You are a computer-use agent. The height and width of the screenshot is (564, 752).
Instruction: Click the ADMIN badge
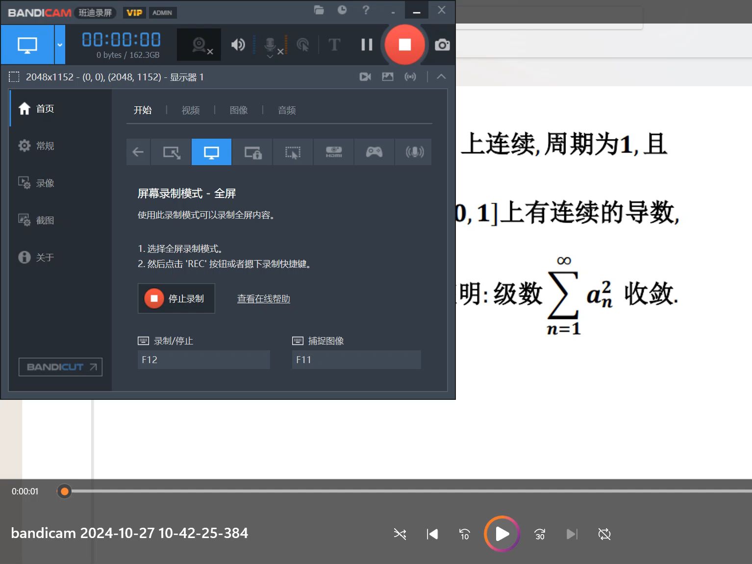[162, 13]
